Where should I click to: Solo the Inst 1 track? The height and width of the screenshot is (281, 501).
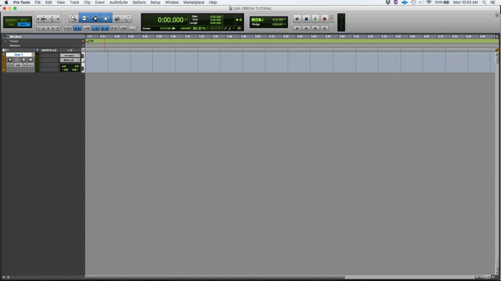pos(23,60)
